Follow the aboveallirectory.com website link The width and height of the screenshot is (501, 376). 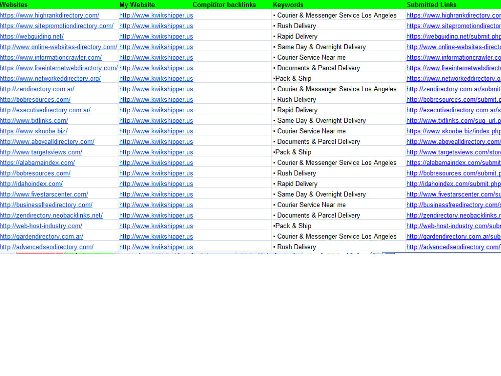tap(47, 142)
